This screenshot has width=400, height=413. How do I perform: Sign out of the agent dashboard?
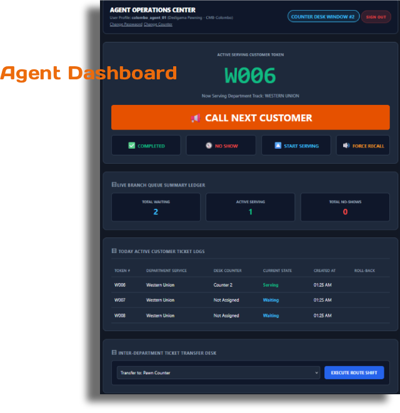pyautogui.click(x=376, y=17)
